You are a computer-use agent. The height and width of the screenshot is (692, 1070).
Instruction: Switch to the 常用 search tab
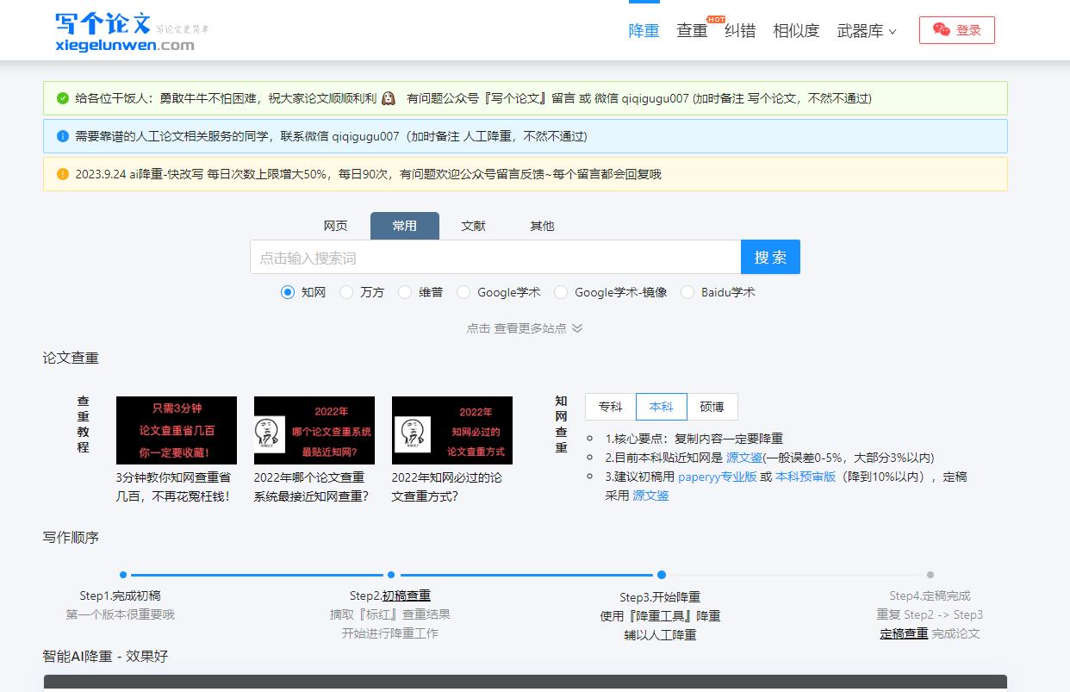point(405,226)
